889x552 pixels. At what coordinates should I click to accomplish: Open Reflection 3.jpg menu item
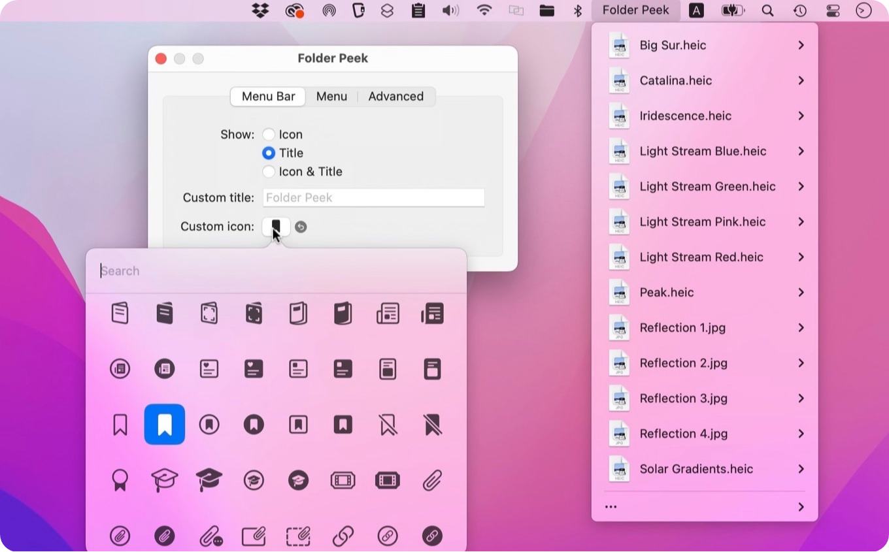(x=705, y=398)
